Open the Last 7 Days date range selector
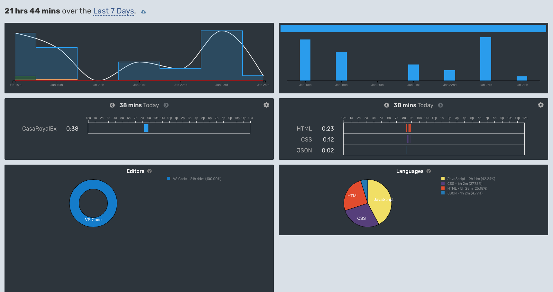This screenshot has width=553, height=292. (113, 11)
